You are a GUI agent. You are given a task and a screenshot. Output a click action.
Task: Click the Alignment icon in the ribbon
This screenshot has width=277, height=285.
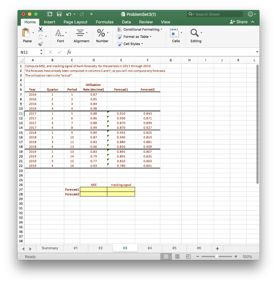[80, 33]
